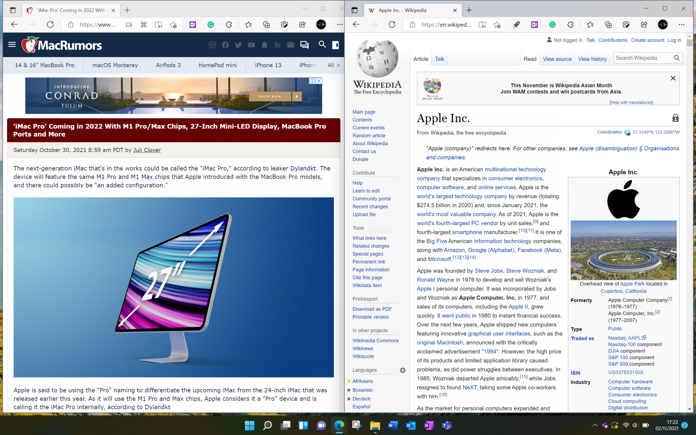This screenshot has height=435, width=696.
Task: Open the View history tab
Action: [592, 59]
